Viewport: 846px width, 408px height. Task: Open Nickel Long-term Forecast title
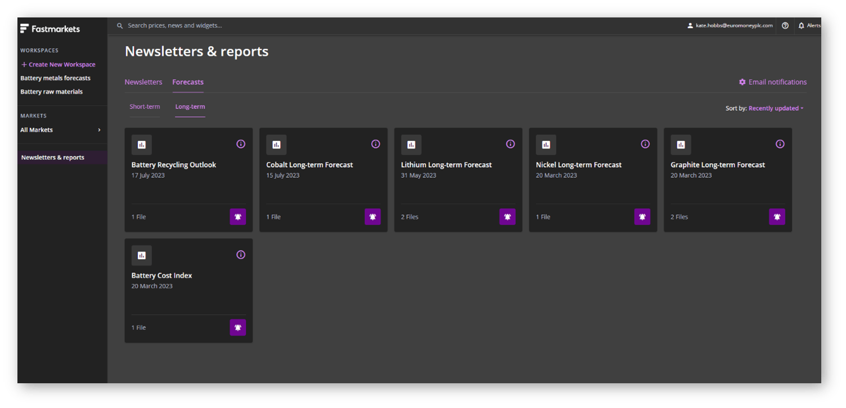coord(579,165)
